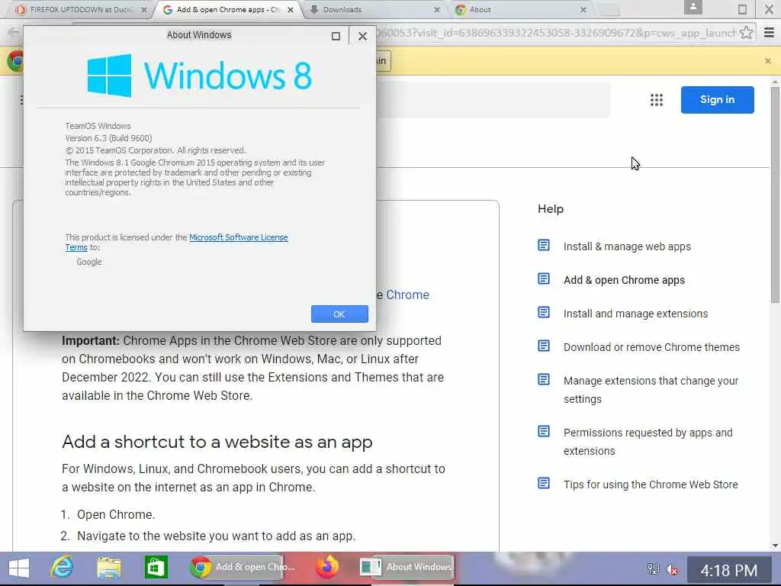Open Permissions requested by apps and extensions
This screenshot has height=586, width=781.
[x=648, y=442]
